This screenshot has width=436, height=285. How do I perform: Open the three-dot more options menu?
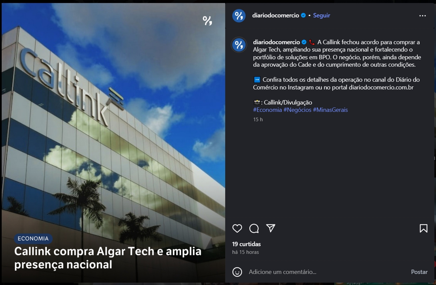[423, 16]
